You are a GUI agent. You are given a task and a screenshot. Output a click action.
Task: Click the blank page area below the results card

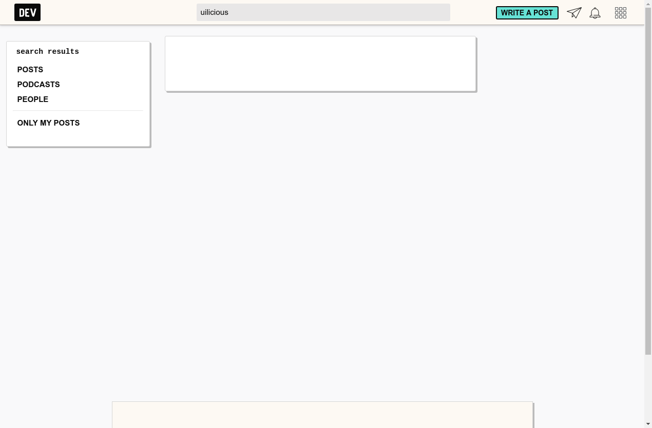pyautogui.click(x=320, y=231)
